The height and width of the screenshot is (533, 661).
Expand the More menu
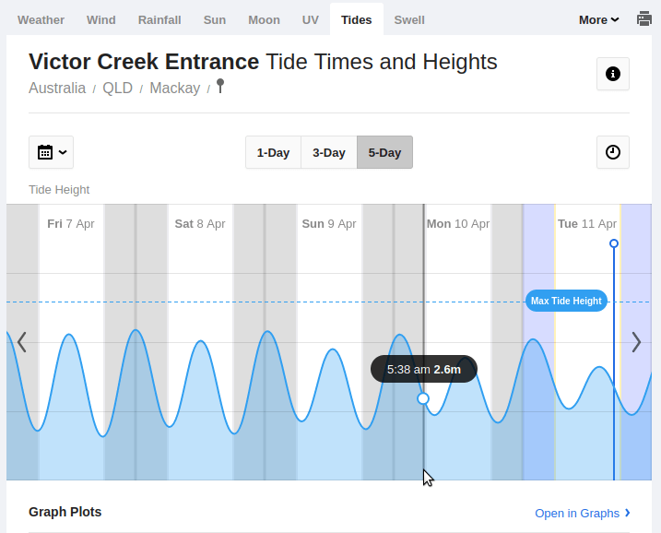[598, 19]
